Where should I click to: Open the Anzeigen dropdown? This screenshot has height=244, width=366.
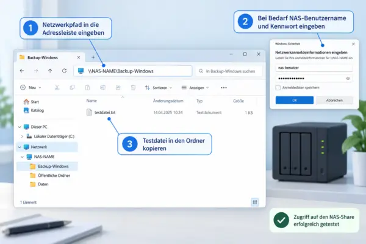click(x=195, y=88)
